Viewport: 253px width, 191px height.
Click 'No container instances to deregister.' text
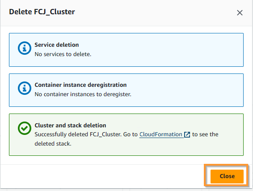click(x=83, y=94)
